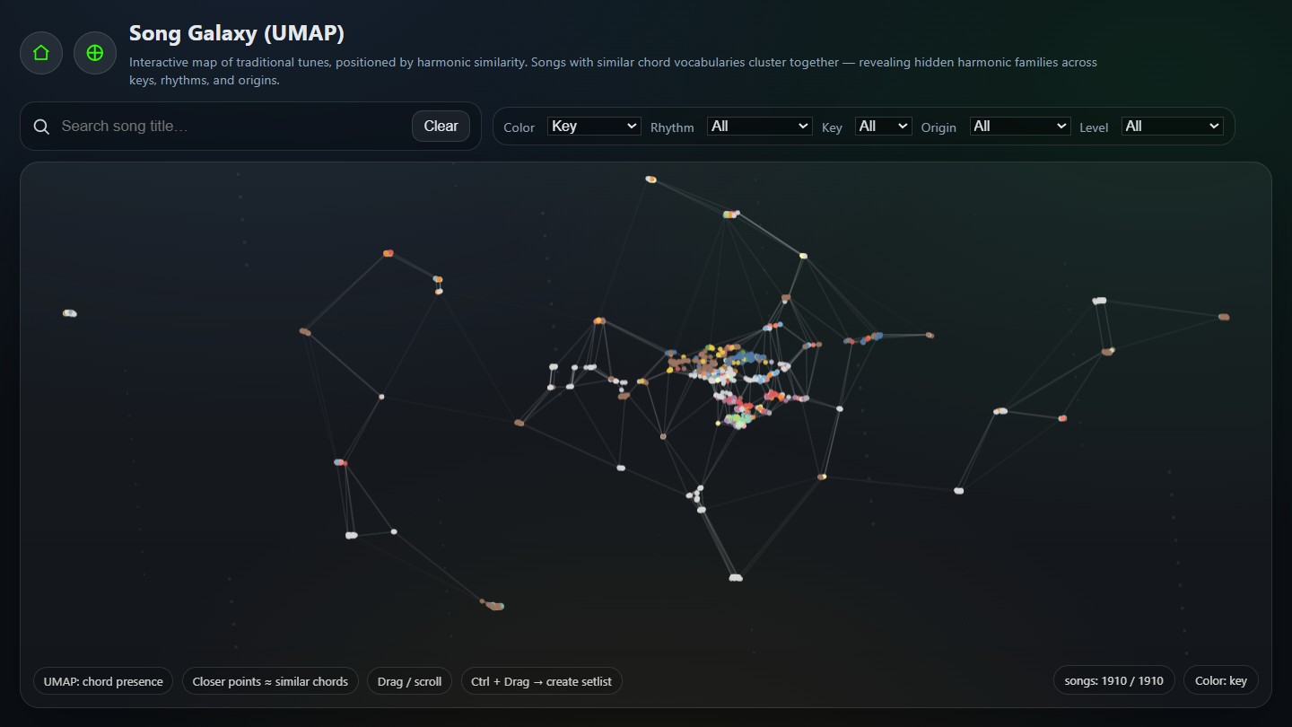The image size is (1292, 727).
Task: Click the 'songs: 1910 / 1910' counter
Action: (x=1113, y=680)
